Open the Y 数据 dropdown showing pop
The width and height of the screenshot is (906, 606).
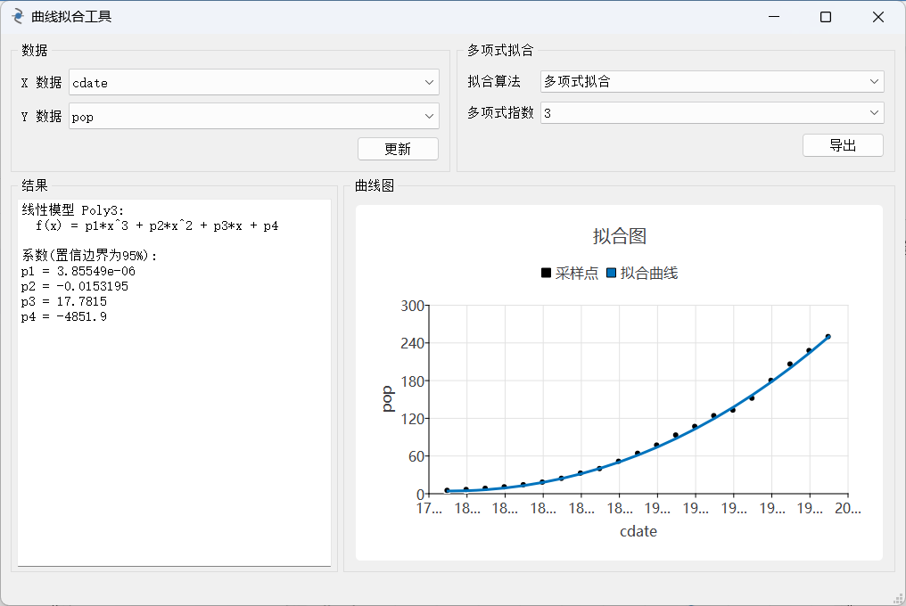[x=254, y=117]
